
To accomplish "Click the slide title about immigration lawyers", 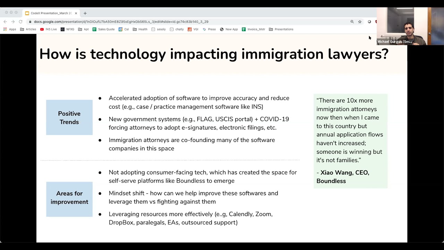I will [x=214, y=54].
